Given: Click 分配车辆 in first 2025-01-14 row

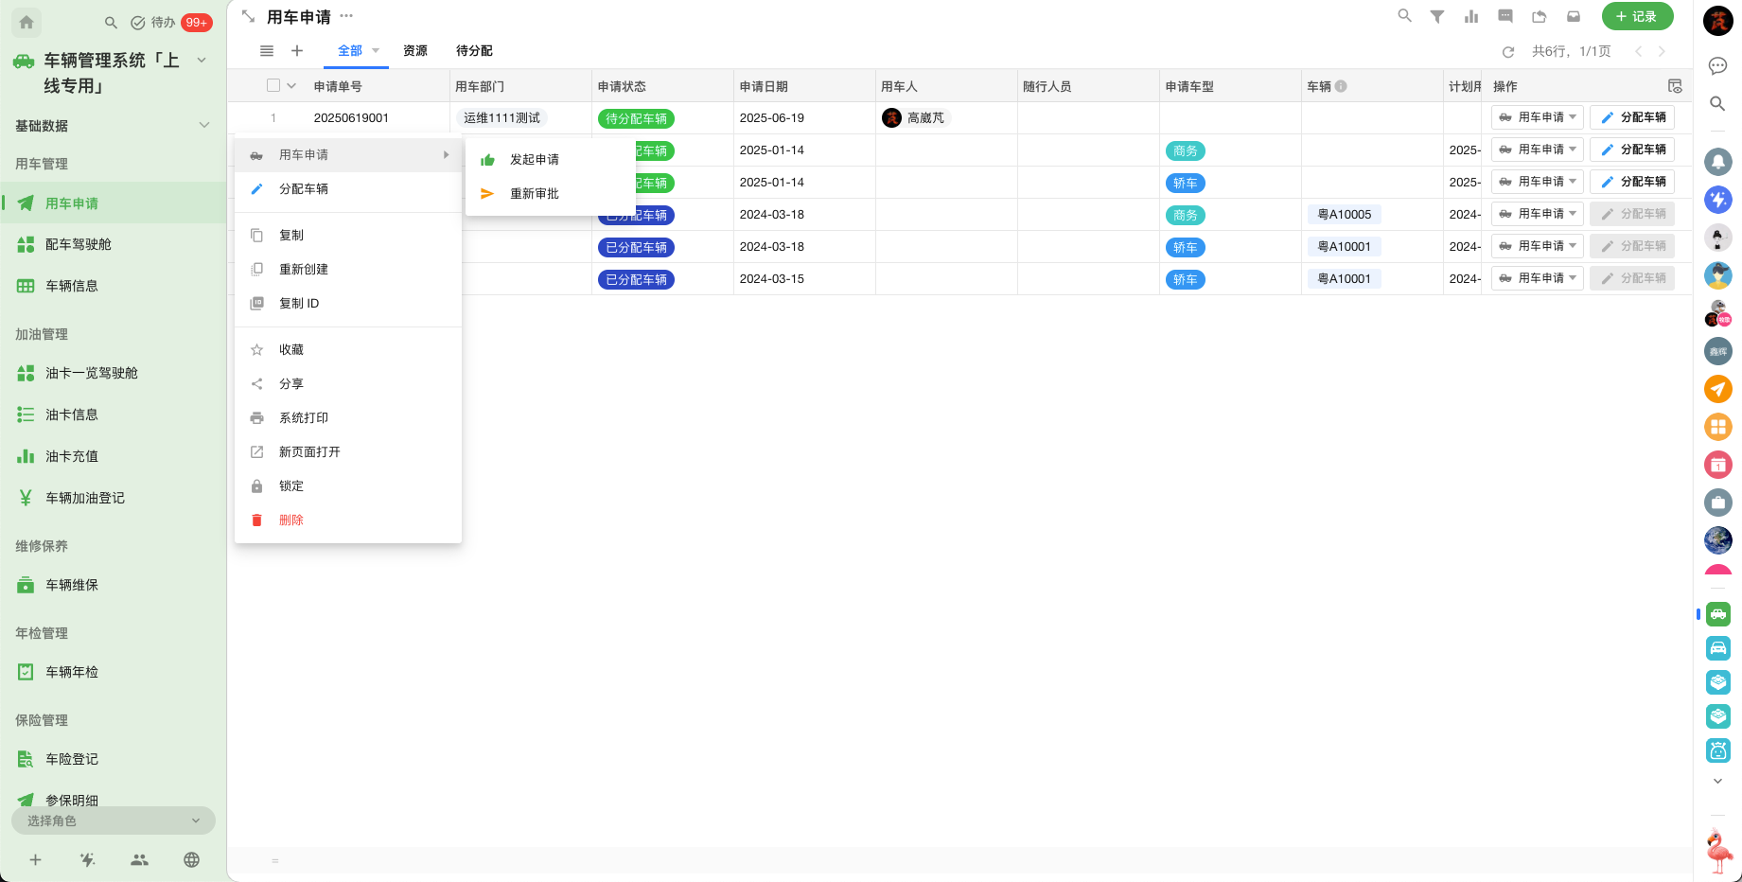Looking at the screenshot, I should pos(1632,150).
